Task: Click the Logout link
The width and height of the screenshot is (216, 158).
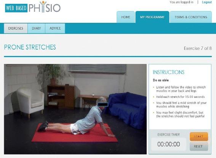Action: pos(207,2)
